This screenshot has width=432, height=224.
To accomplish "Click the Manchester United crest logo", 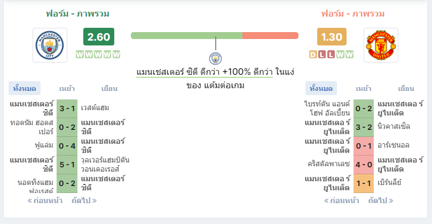I will click(x=381, y=45).
